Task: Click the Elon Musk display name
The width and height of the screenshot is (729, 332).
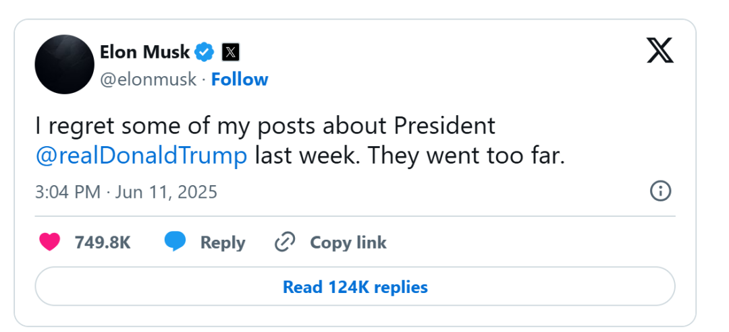Action: [x=144, y=51]
